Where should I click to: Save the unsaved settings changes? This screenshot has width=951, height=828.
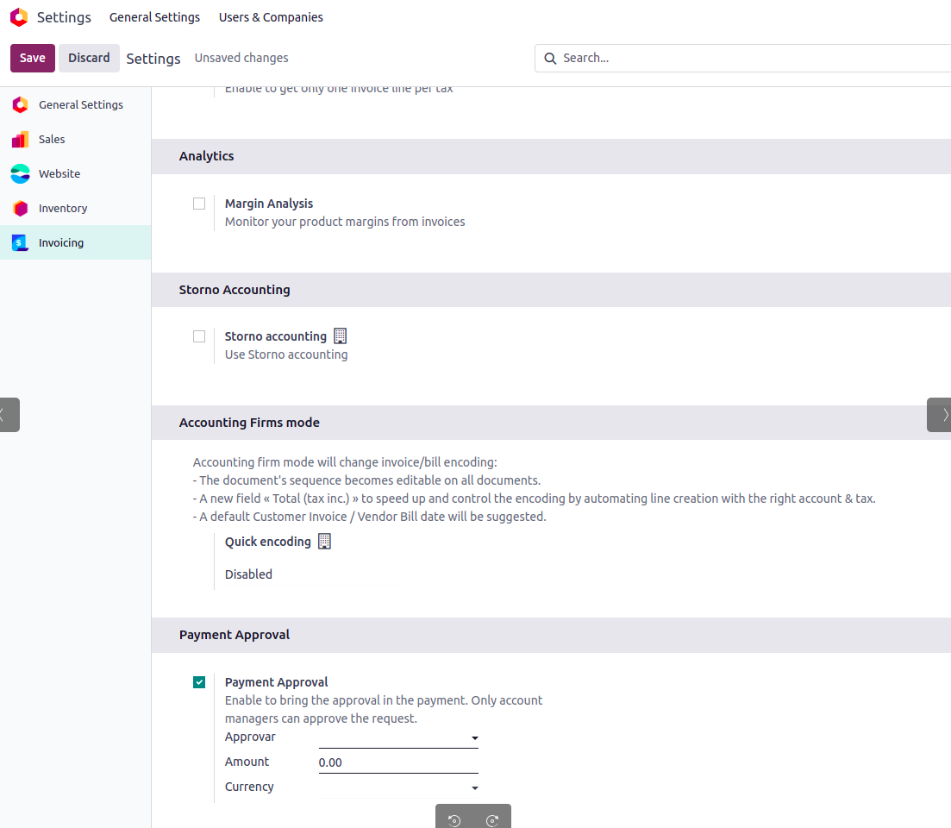[x=33, y=58]
